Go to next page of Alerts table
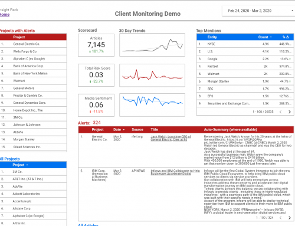 290,218
